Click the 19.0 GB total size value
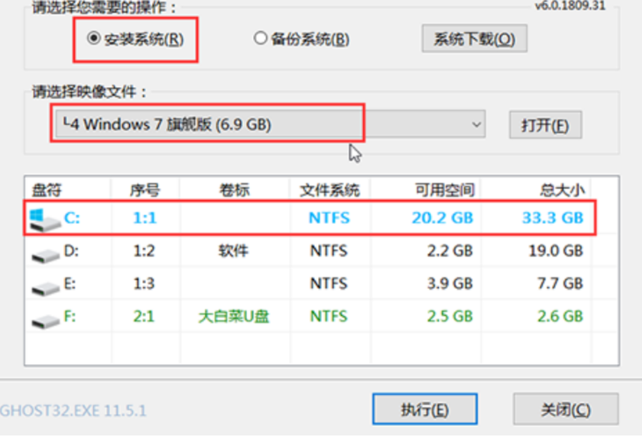The height and width of the screenshot is (445, 642). pyautogui.click(x=556, y=251)
